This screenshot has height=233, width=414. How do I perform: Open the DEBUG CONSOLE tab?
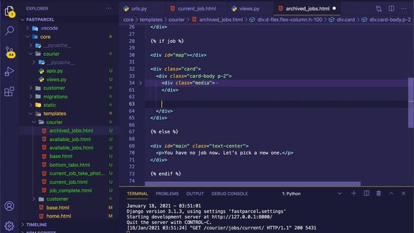pyautogui.click(x=230, y=194)
